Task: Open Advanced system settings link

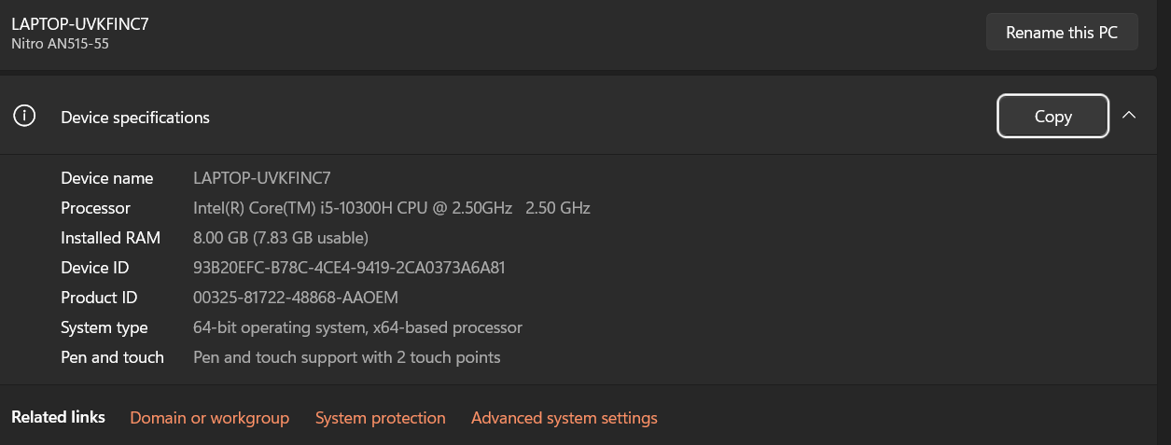Action: coord(564,418)
